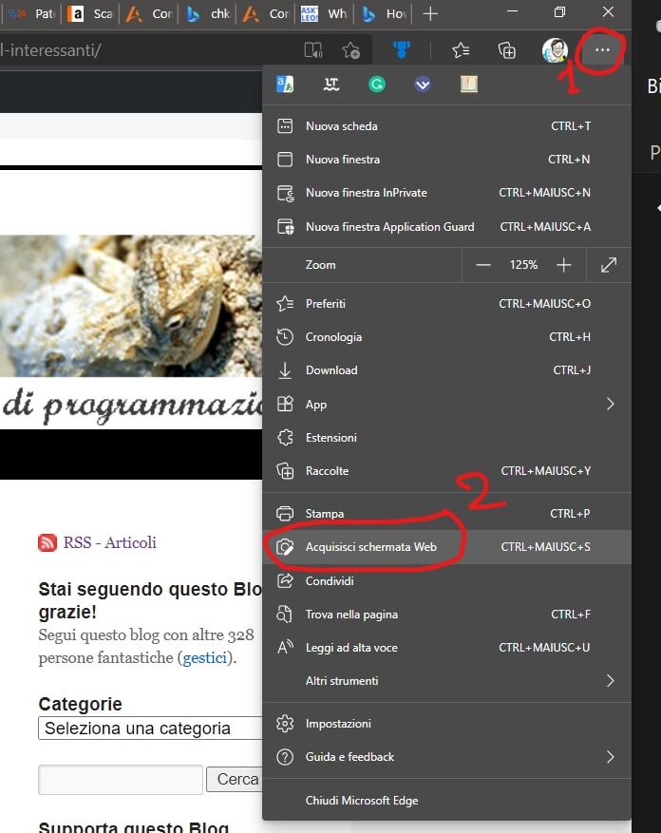Decrease zoom with the minus button
Viewport: 661px width, 833px height.
pos(483,265)
